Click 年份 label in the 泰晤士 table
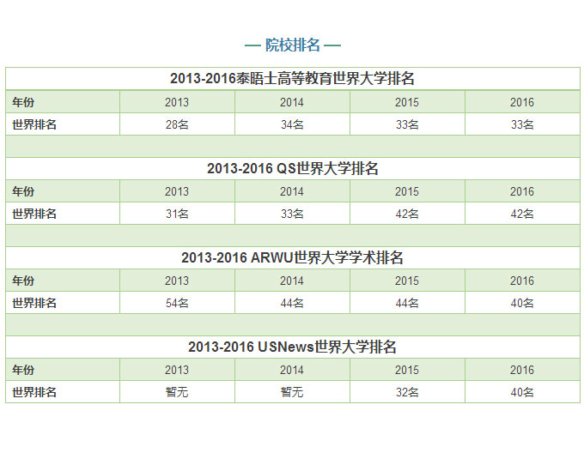 click(23, 102)
